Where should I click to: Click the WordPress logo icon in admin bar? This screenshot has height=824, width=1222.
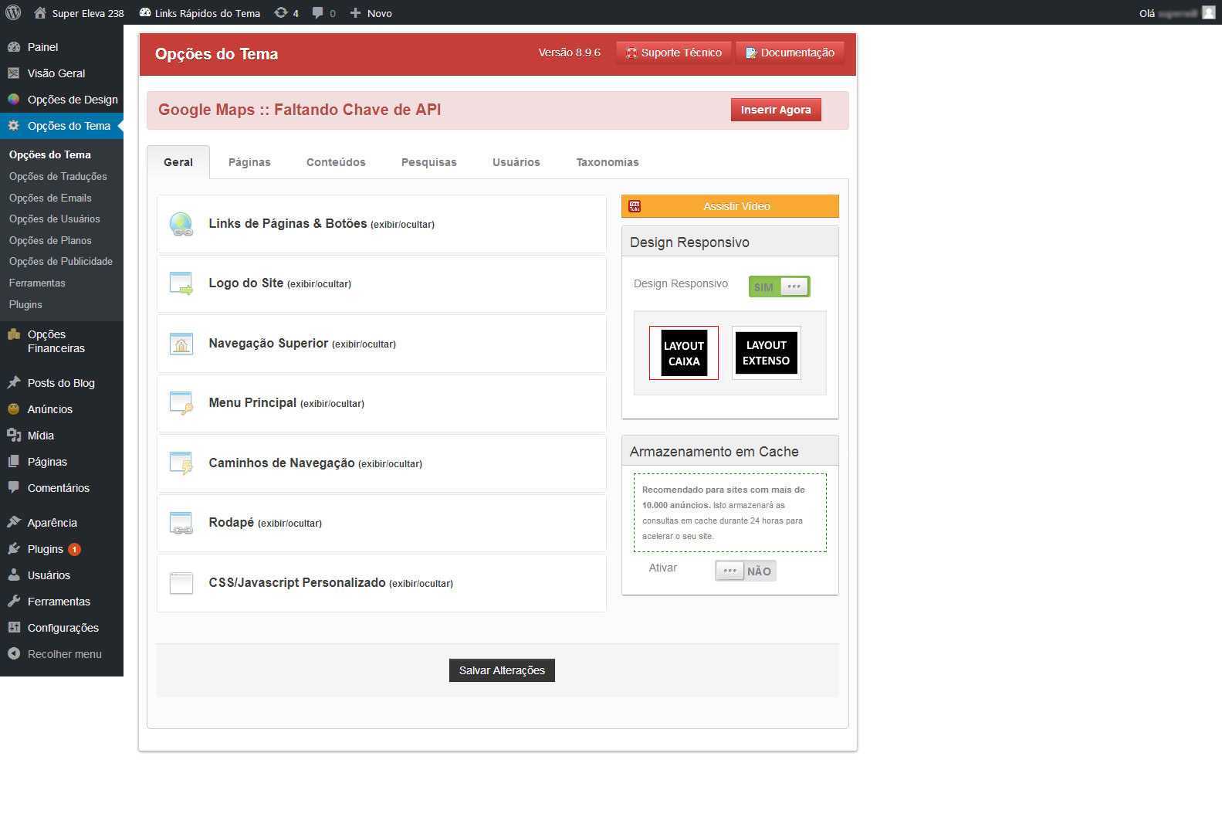tap(13, 12)
